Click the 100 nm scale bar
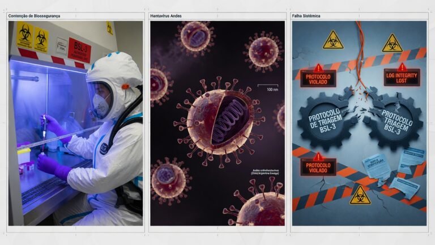435x245 pixels. 268,87
